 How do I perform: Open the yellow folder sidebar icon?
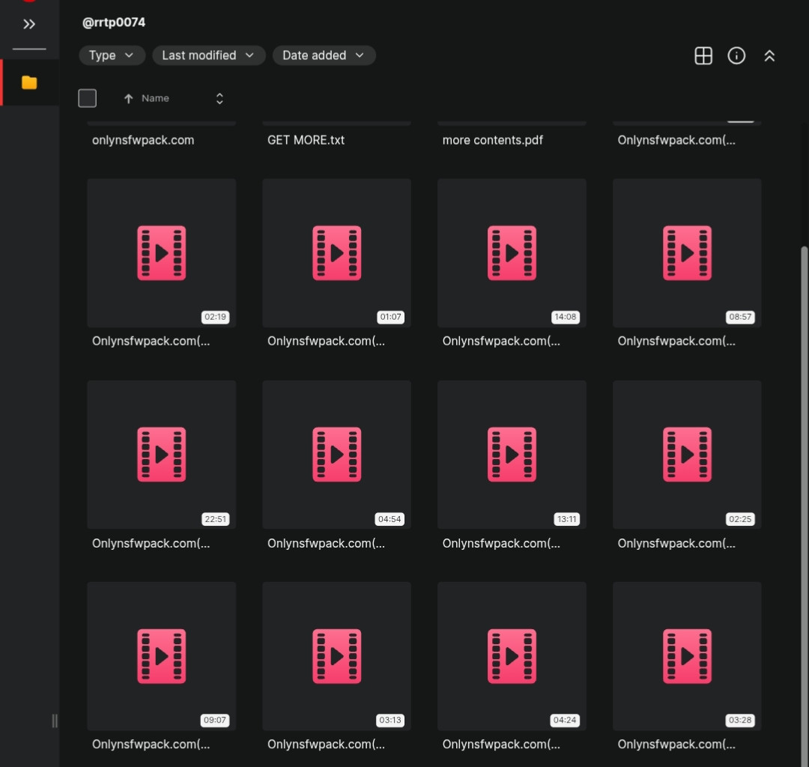click(29, 82)
